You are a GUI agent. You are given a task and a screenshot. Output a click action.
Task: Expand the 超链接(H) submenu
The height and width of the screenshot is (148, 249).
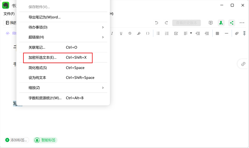(63, 37)
